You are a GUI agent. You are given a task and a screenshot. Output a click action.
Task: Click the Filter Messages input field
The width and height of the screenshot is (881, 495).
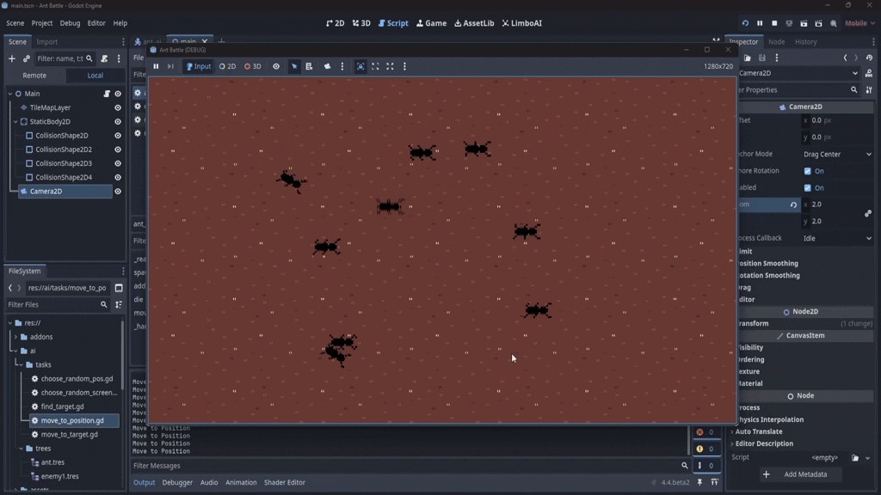(406, 466)
